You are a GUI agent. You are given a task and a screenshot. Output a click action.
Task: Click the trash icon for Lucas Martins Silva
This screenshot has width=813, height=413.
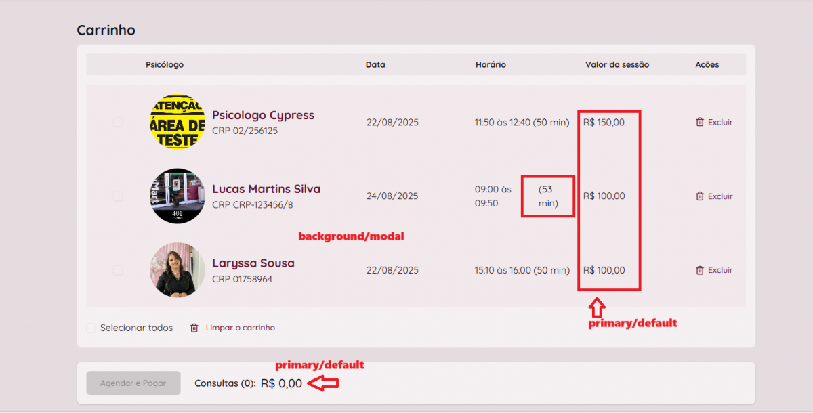click(x=700, y=196)
